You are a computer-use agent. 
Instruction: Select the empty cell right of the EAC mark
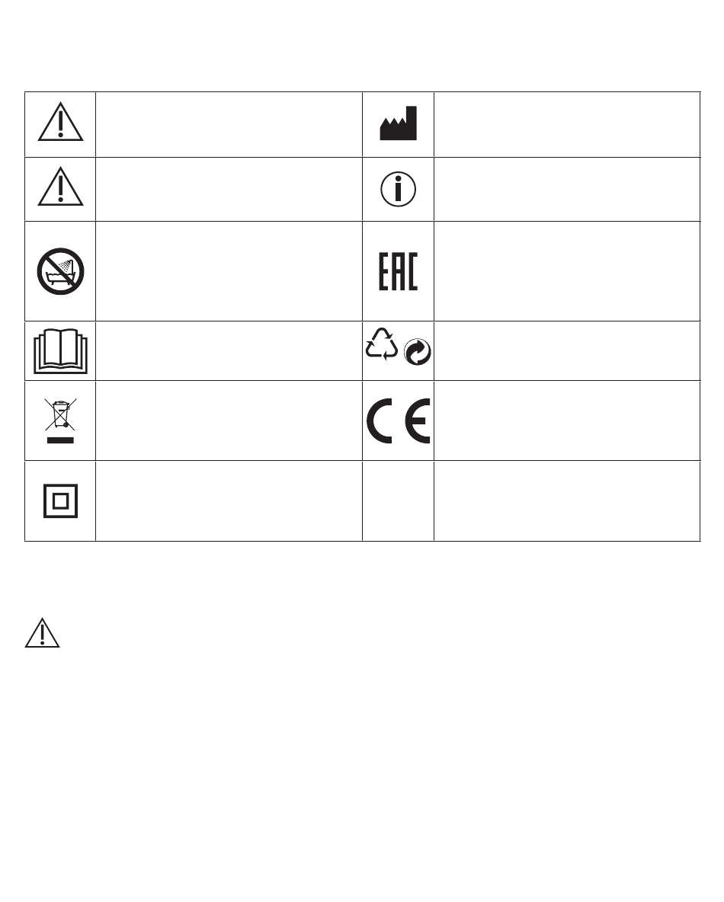(566, 271)
